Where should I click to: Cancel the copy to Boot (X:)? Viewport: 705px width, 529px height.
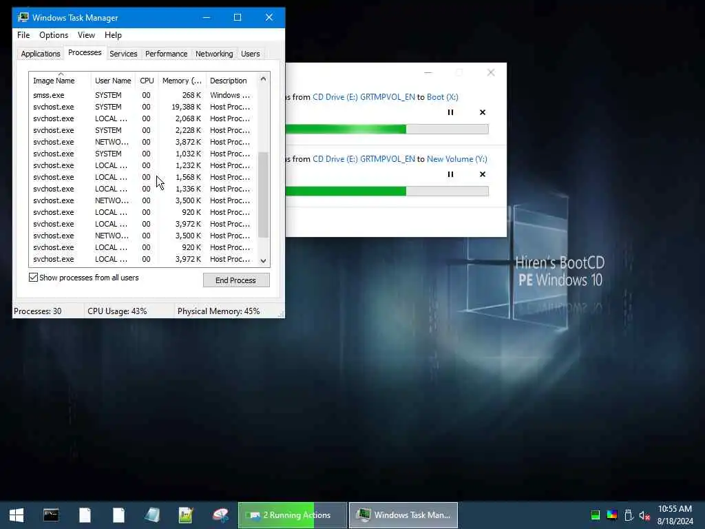pyautogui.click(x=483, y=112)
